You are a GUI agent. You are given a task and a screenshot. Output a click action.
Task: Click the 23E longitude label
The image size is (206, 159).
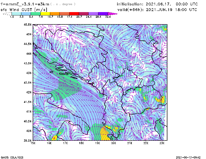click(162, 143)
